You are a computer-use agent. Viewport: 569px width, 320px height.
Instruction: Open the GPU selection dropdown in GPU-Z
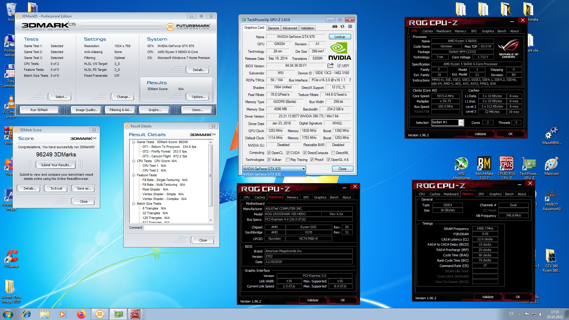274,169
